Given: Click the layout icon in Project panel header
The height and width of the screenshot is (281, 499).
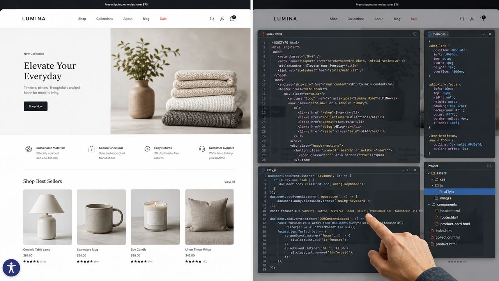Looking at the screenshot, I should coord(489,166).
